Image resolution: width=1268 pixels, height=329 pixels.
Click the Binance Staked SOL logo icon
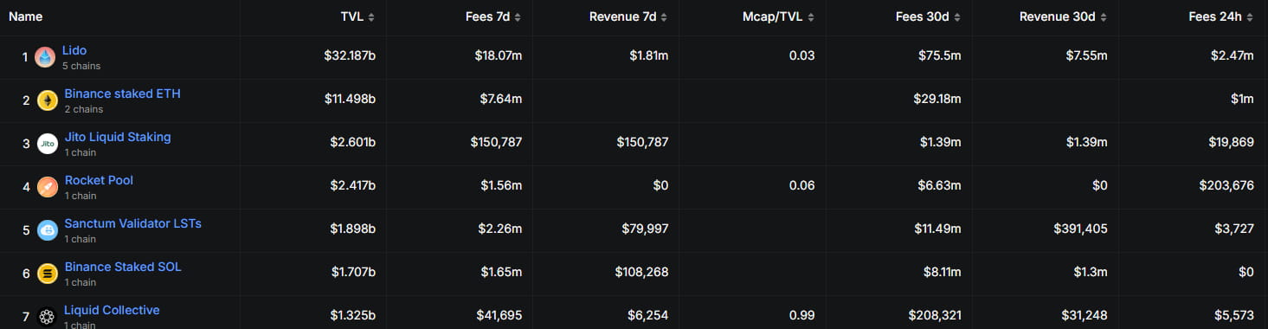pos(48,274)
